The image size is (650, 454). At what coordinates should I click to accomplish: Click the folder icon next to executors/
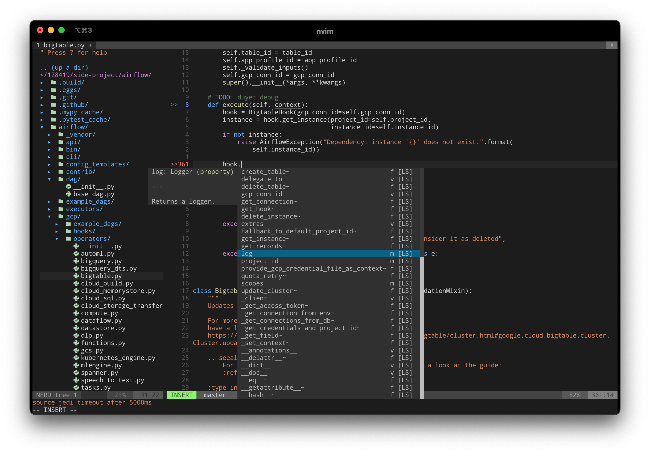click(61, 209)
